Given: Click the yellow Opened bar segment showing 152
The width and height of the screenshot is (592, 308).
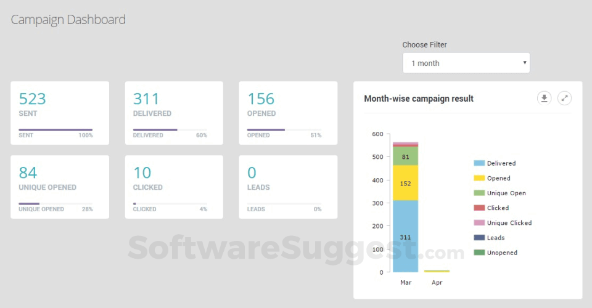Looking at the screenshot, I should point(405,183).
